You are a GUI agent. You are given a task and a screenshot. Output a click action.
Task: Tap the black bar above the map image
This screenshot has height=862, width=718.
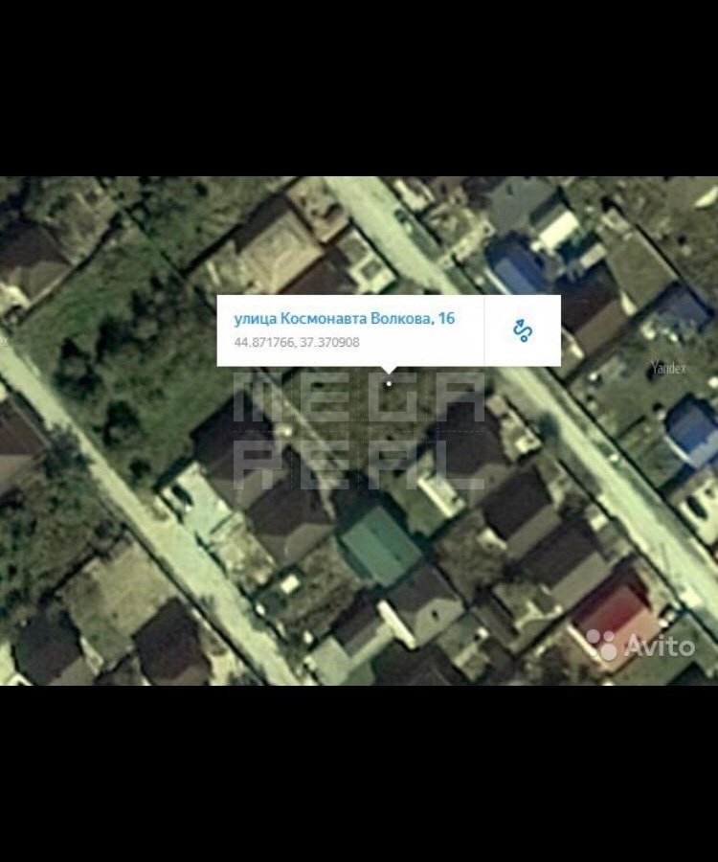(x=359, y=88)
